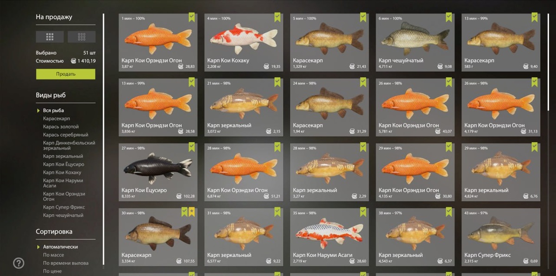Click the sidebar vertical scrollbar
This screenshot has width=556, height=276.
click(x=104, y=139)
